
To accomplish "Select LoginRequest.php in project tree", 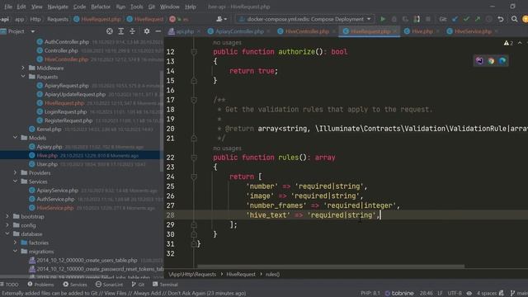I will [x=65, y=112].
